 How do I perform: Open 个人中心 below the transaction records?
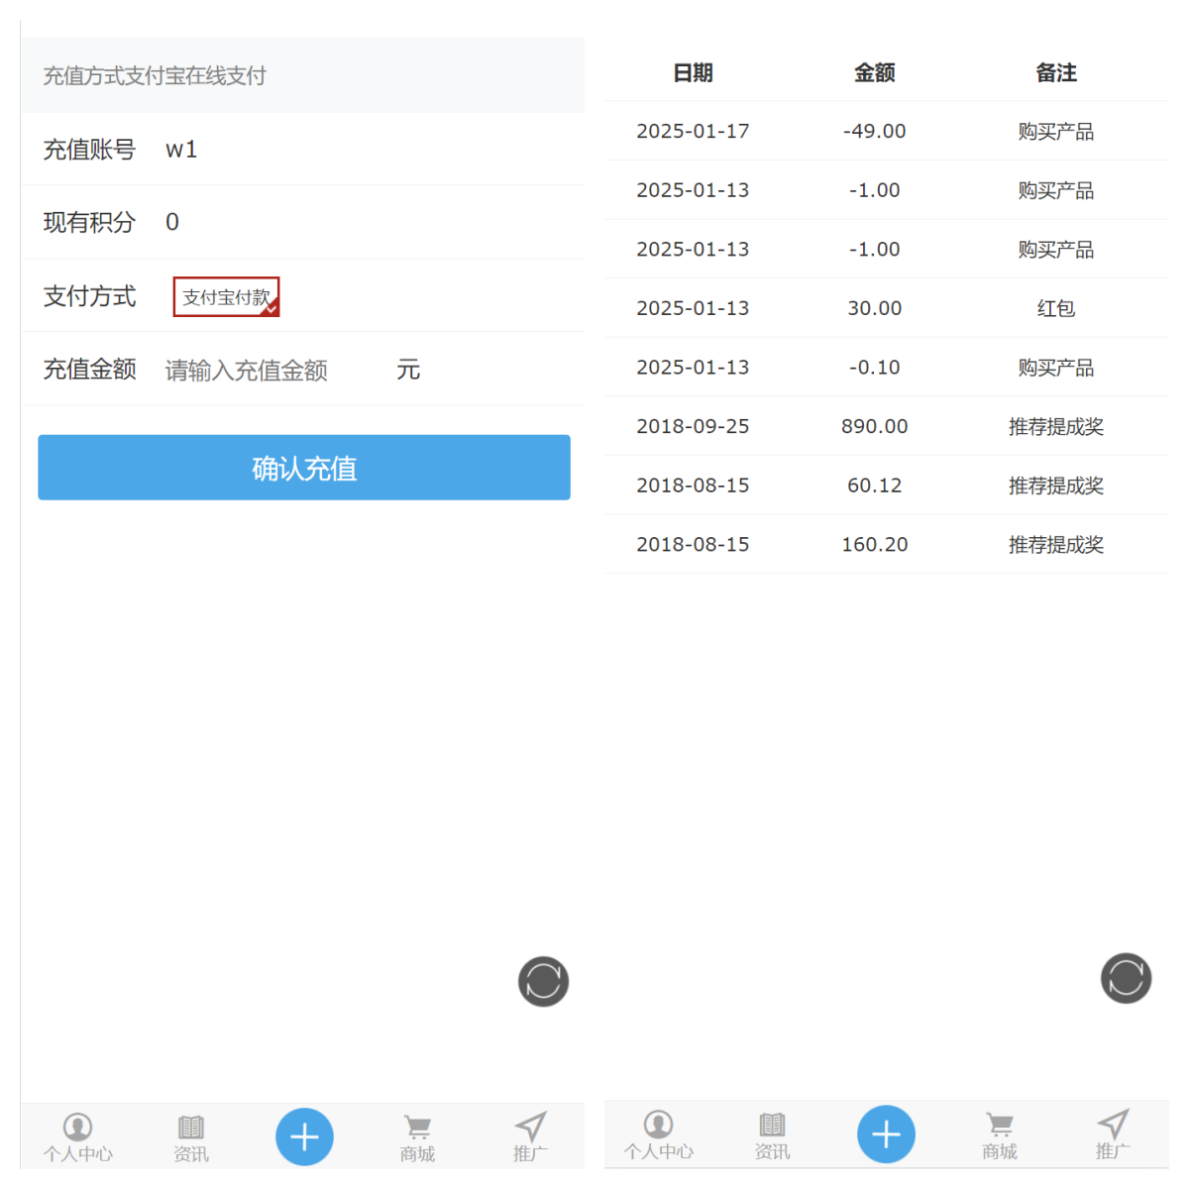pyautogui.click(x=659, y=1135)
